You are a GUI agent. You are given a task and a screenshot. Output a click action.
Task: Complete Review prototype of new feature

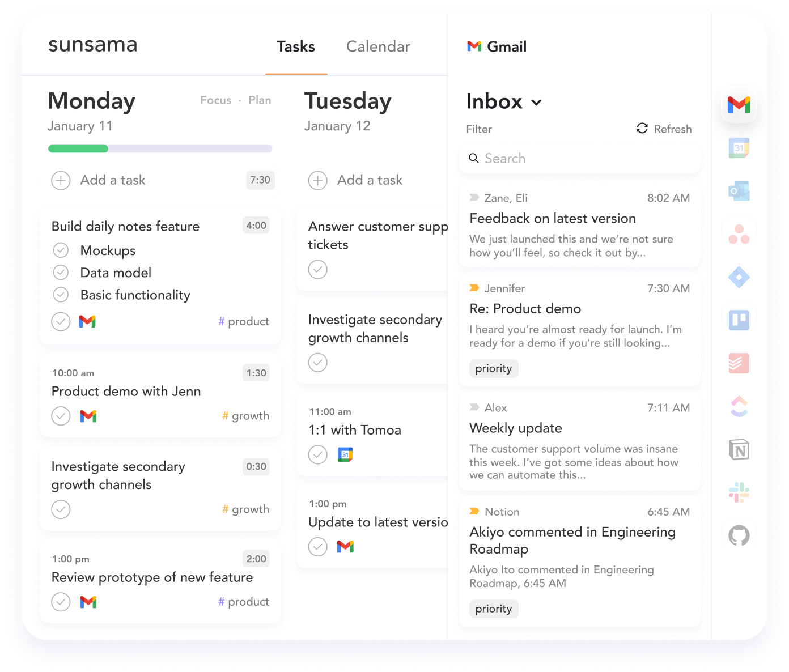click(x=61, y=602)
